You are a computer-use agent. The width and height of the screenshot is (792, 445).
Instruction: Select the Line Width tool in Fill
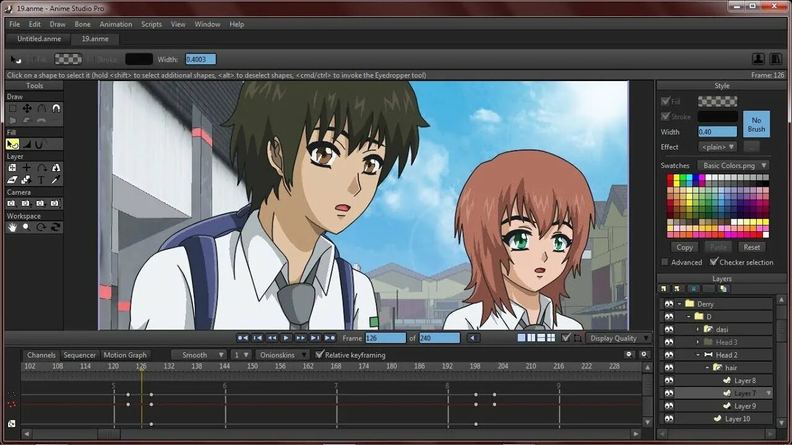(x=27, y=144)
